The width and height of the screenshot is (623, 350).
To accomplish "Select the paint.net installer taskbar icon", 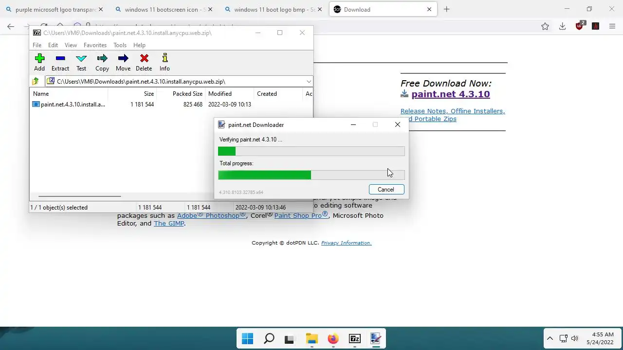I will pos(375,339).
